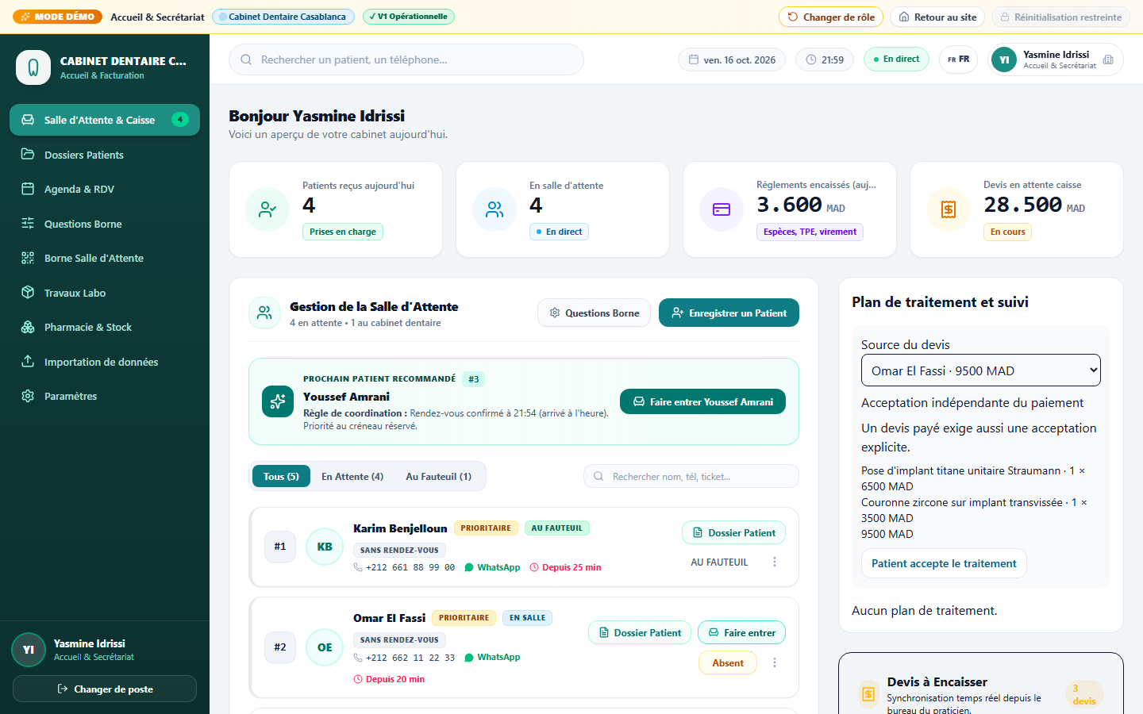Viewport: 1143px width, 714px height.
Task: Go to Travaux Labo
Action: [105, 293]
